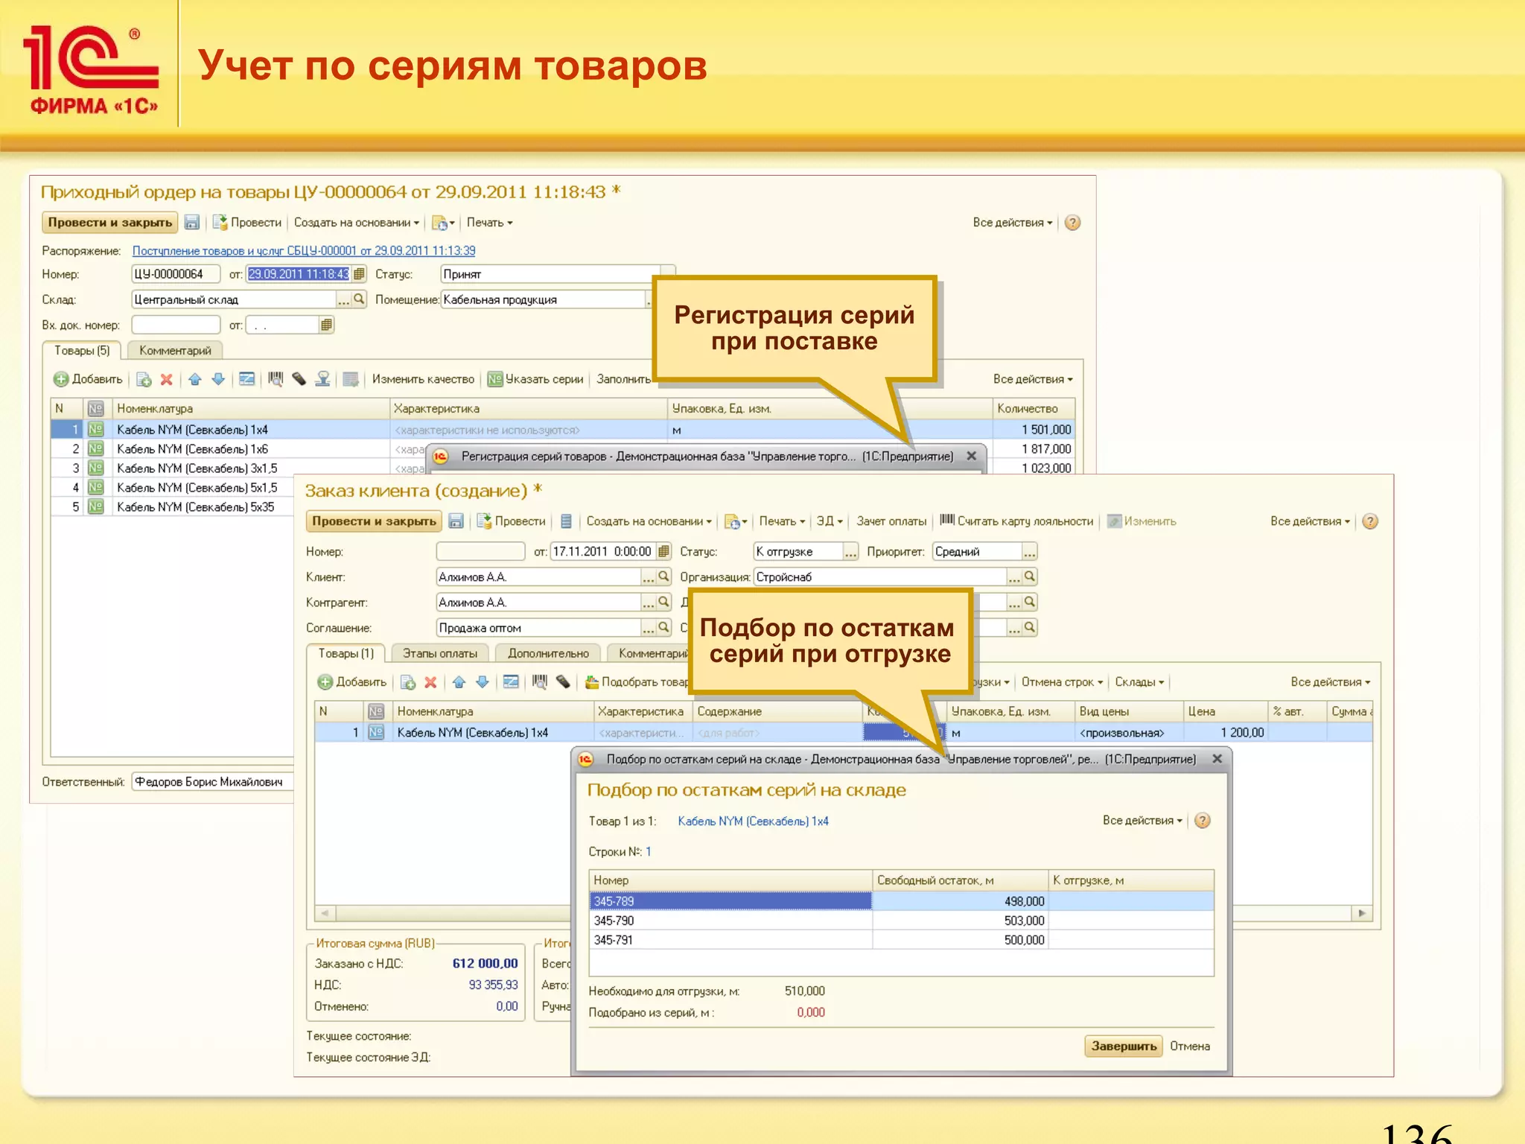Expand Печать menu in receipt order
Screen dimensions: 1525x1144
490,223
